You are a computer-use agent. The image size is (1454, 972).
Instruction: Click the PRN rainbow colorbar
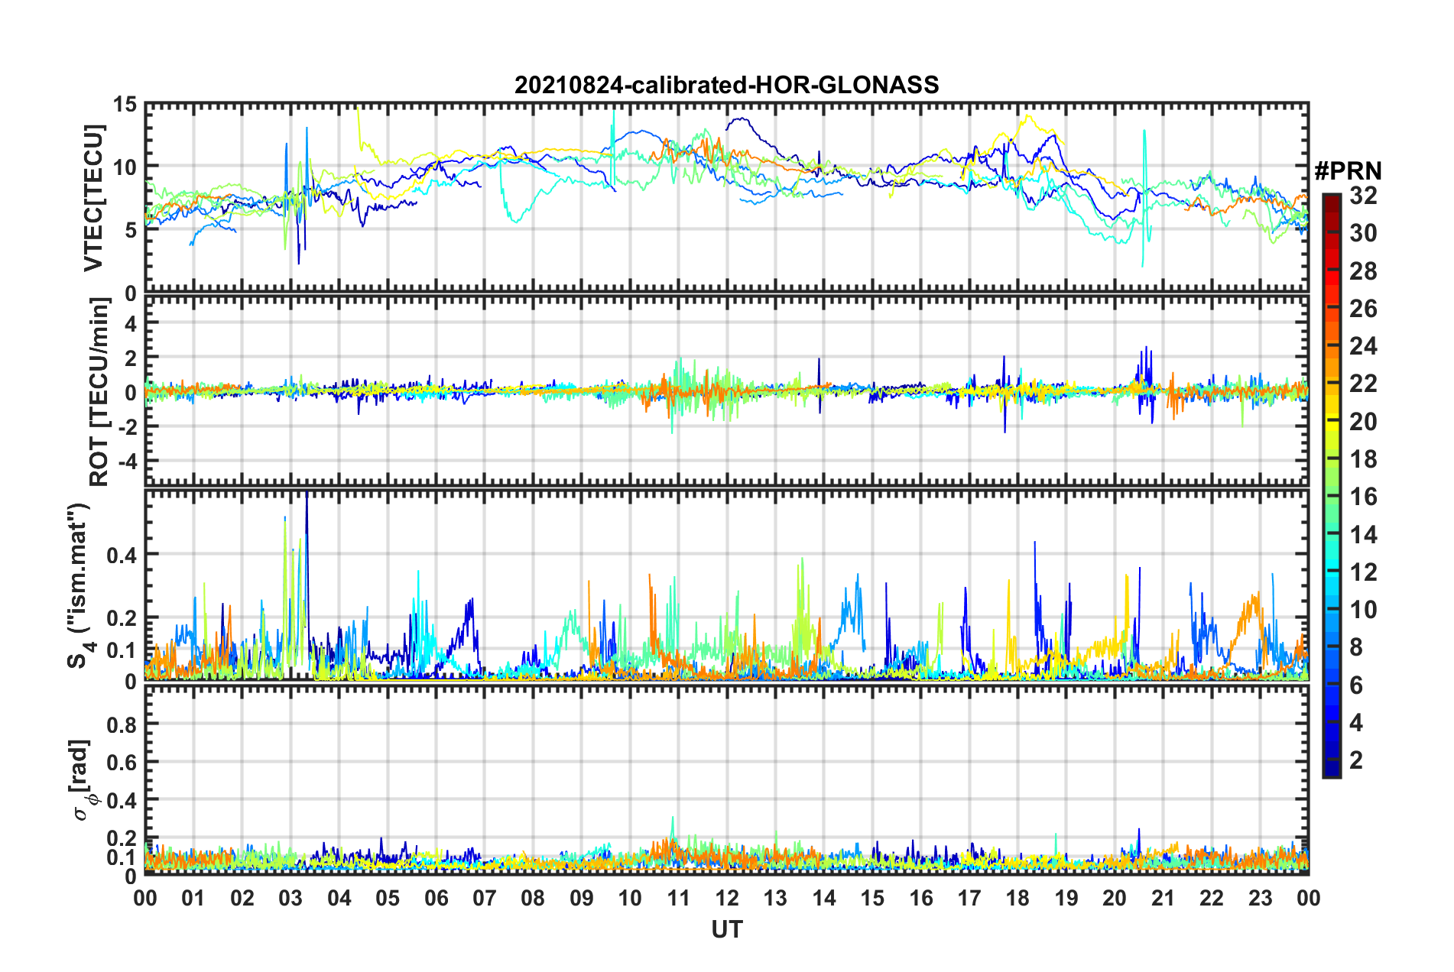pos(1331,486)
